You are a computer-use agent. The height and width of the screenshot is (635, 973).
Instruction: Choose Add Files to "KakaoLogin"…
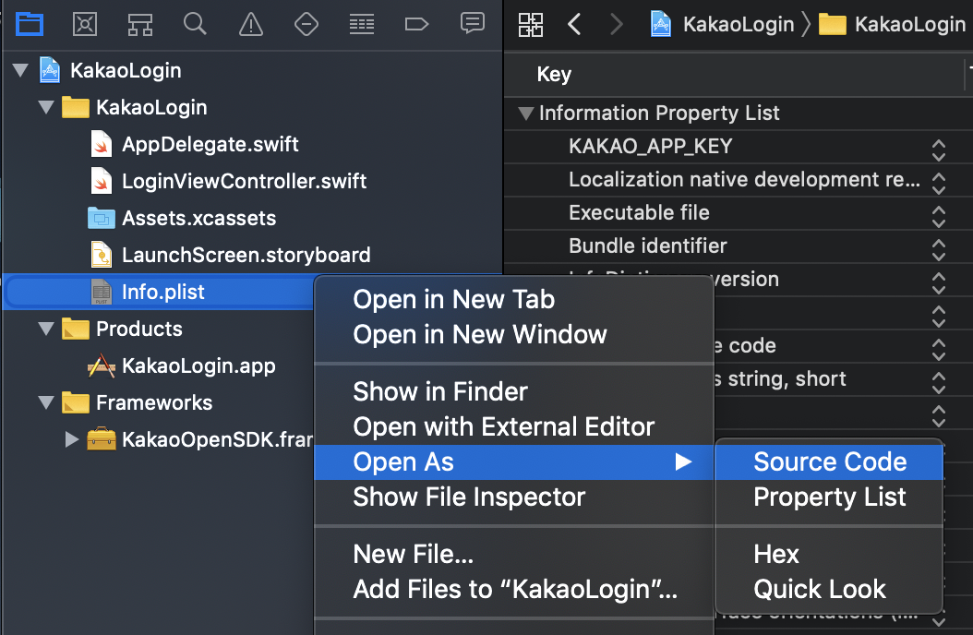(515, 590)
